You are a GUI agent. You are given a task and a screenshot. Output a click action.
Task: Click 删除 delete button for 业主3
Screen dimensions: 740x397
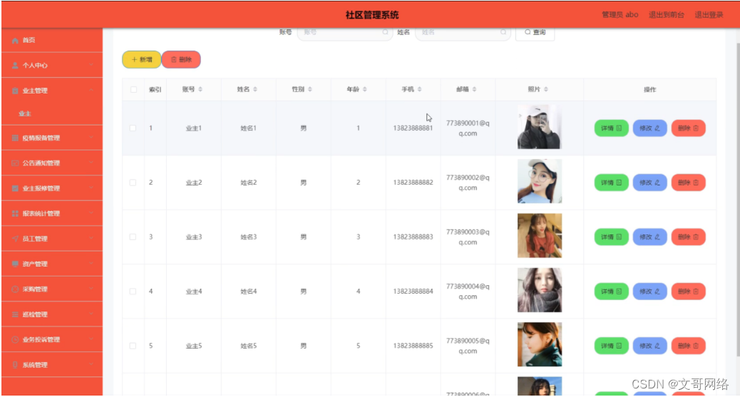[688, 237]
